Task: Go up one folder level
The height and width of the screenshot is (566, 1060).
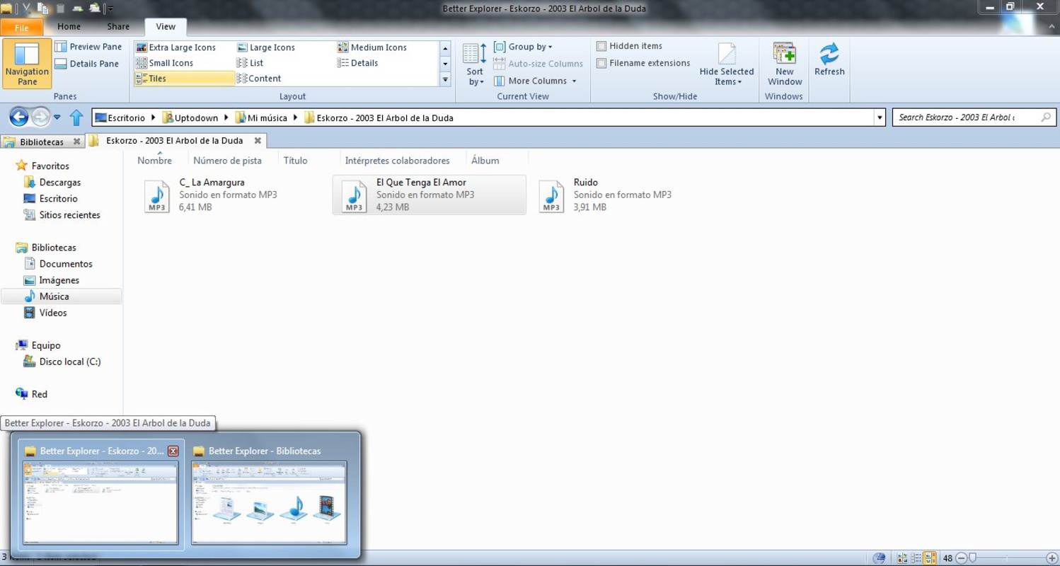Action: point(76,117)
